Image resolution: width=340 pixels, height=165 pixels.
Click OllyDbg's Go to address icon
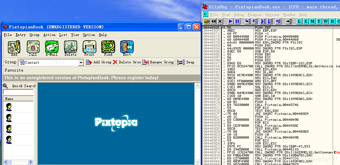pos(289,21)
